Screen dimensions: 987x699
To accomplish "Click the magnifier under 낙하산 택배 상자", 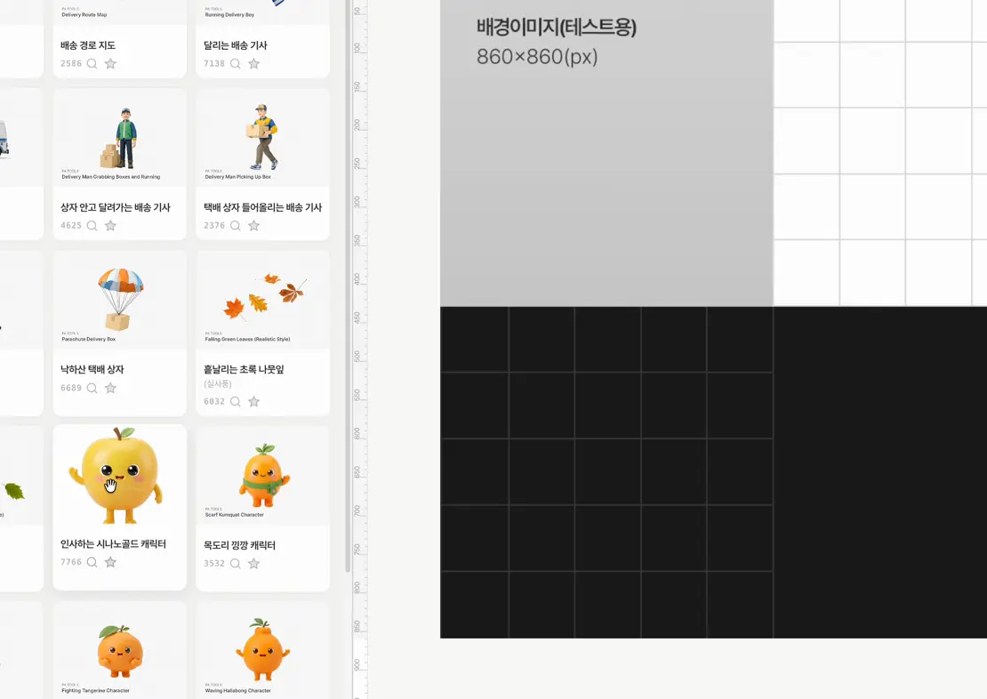I will (x=92, y=388).
